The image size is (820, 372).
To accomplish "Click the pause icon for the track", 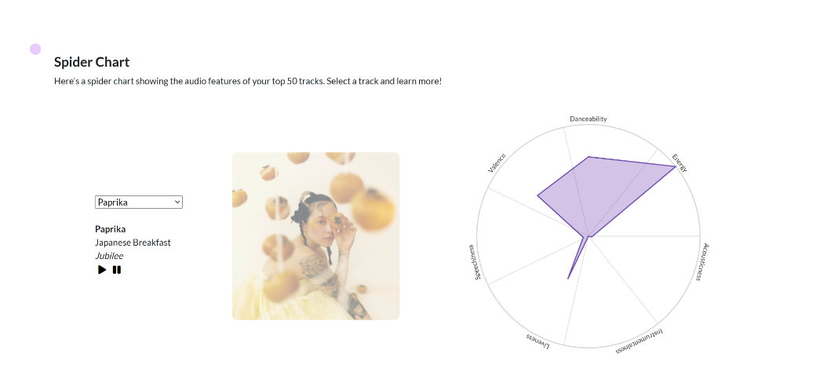I will (x=117, y=270).
